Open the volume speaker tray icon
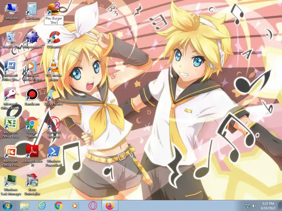The width and height of the screenshot is (282, 211). click(254, 206)
